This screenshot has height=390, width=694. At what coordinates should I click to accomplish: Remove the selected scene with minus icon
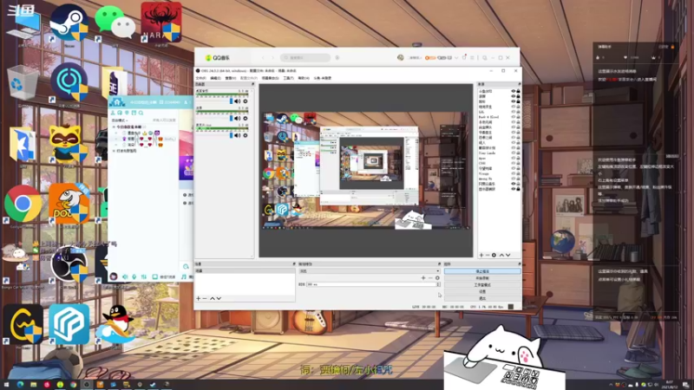click(x=205, y=298)
